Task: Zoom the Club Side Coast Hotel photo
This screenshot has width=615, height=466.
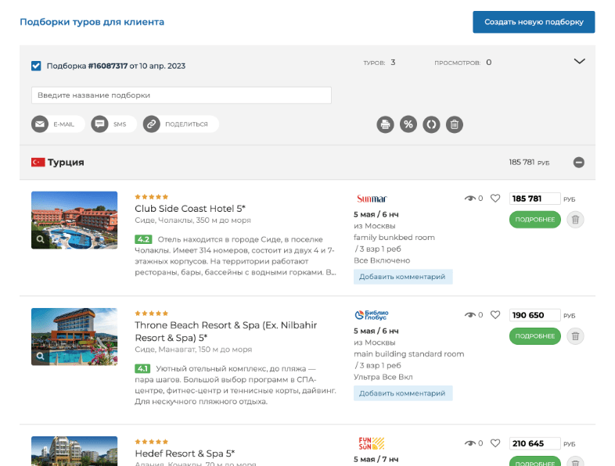Action: pyautogui.click(x=41, y=239)
